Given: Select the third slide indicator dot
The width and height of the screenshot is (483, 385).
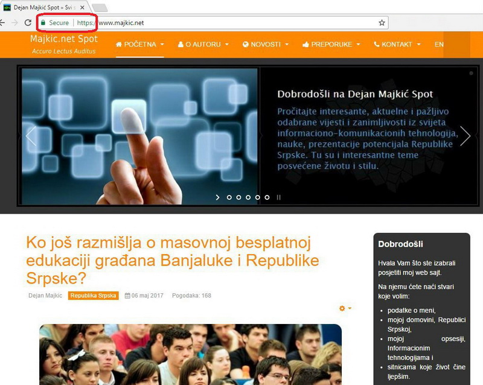Looking at the screenshot, I should [248, 197].
